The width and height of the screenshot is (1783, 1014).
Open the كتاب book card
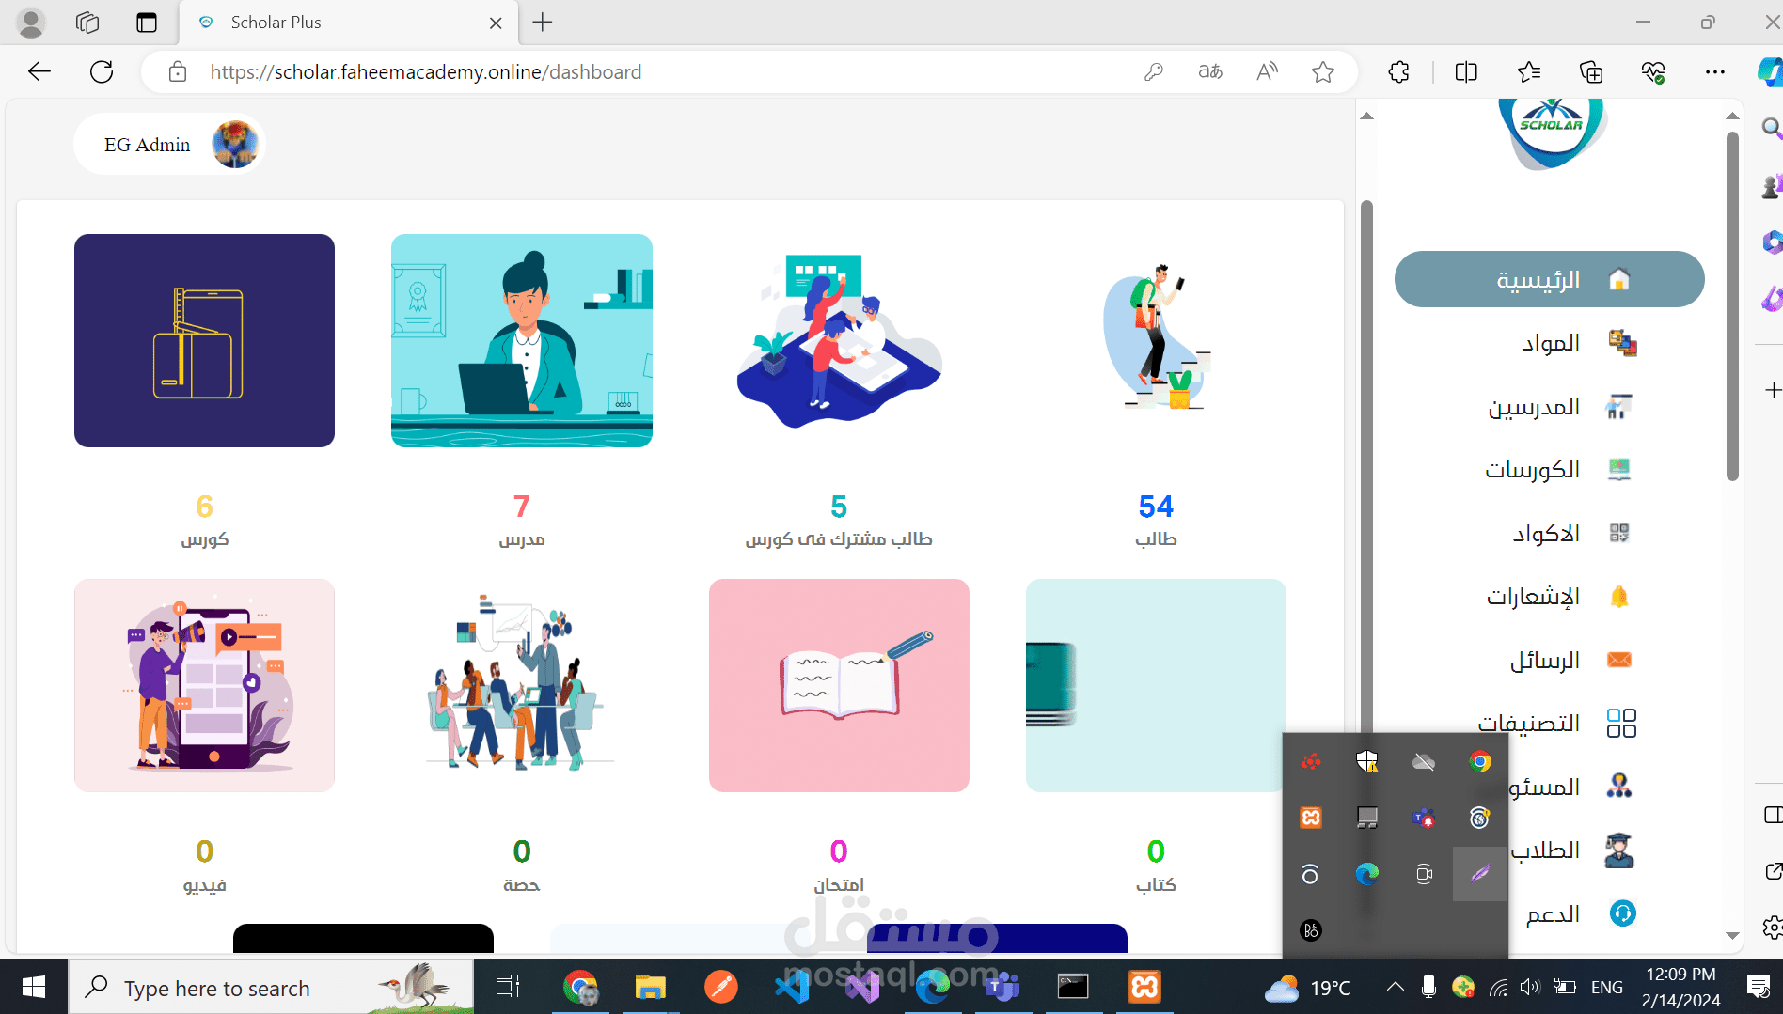click(1156, 685)
